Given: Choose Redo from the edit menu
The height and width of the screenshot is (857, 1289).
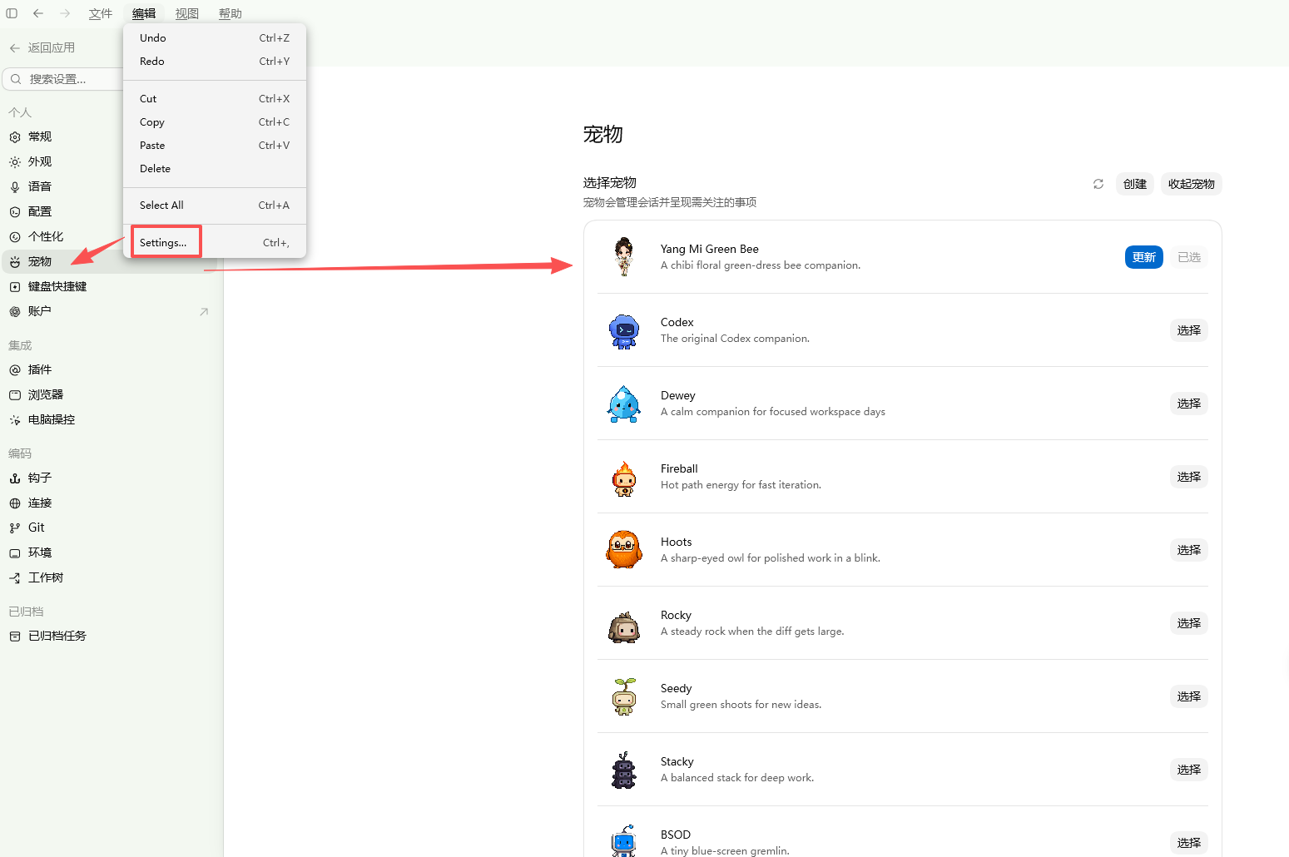Looking at the screenshot, I should pos(215,62).
